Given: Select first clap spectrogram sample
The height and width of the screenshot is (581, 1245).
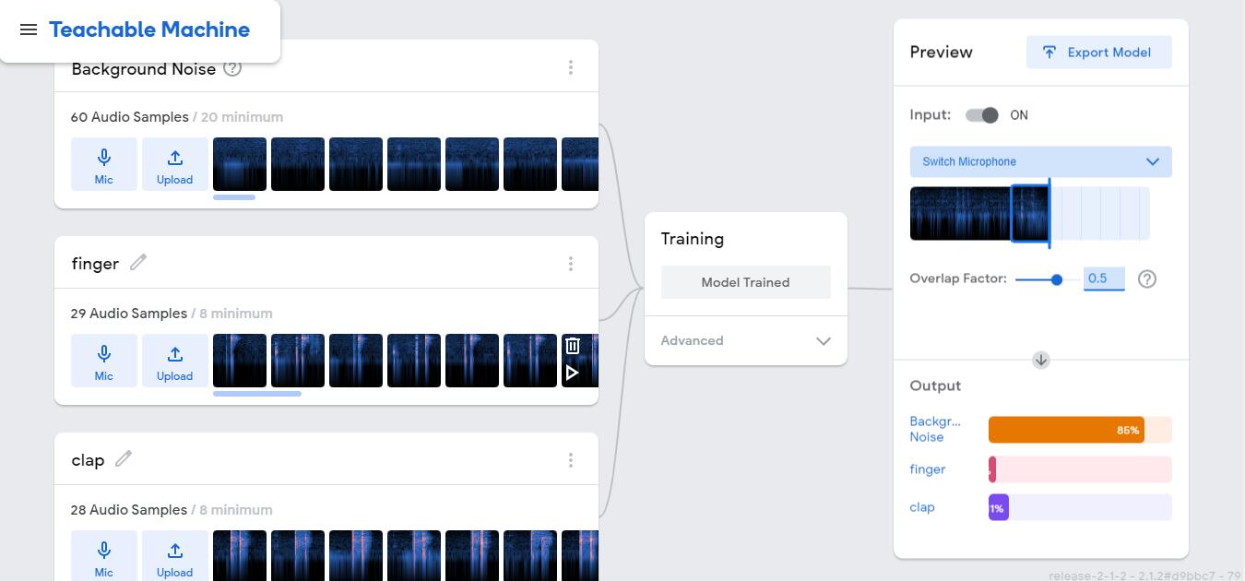Looking at the screenshot, I should click(x=240, y=555).
